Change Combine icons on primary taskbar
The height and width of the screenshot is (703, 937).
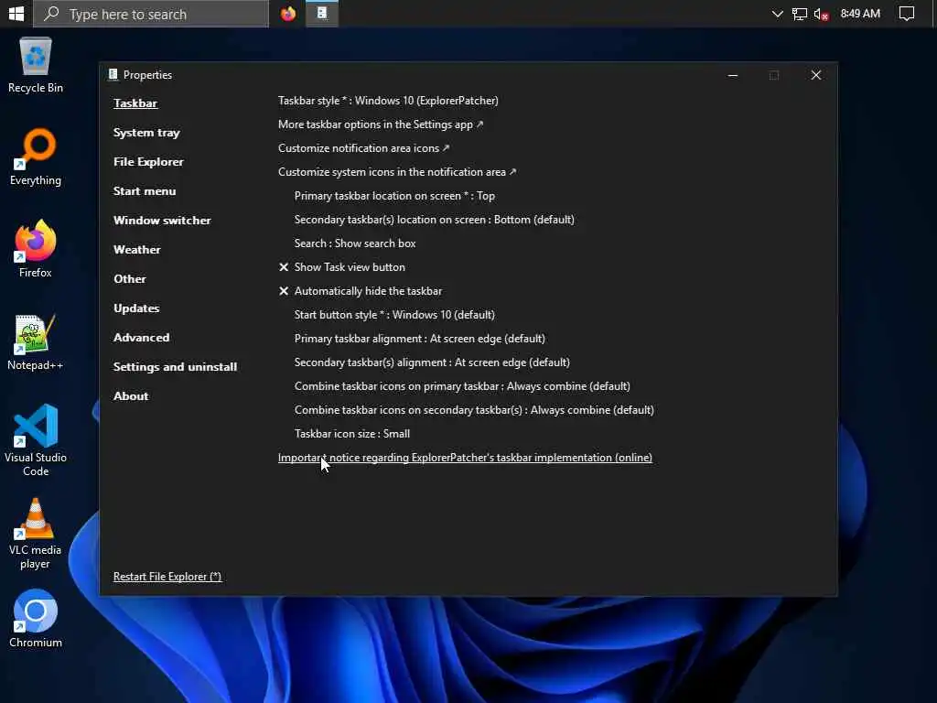pyautogui.click(x=462, y=386)
